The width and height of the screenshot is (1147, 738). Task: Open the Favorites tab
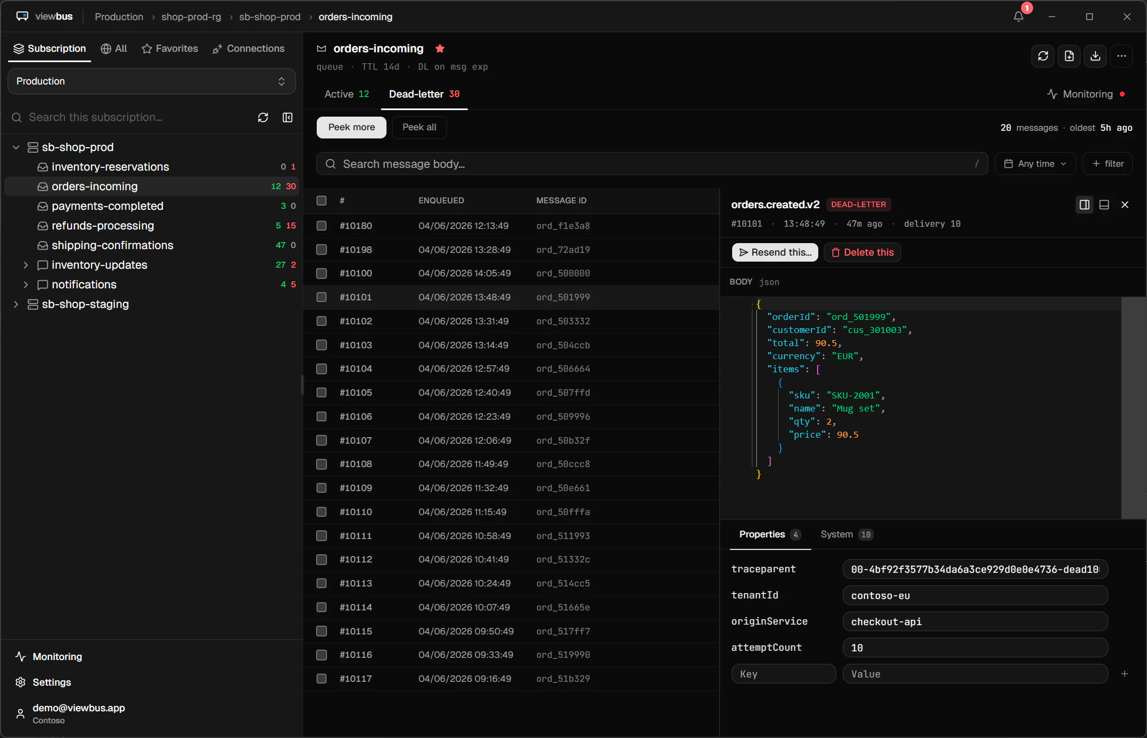[x=170, y=49]
